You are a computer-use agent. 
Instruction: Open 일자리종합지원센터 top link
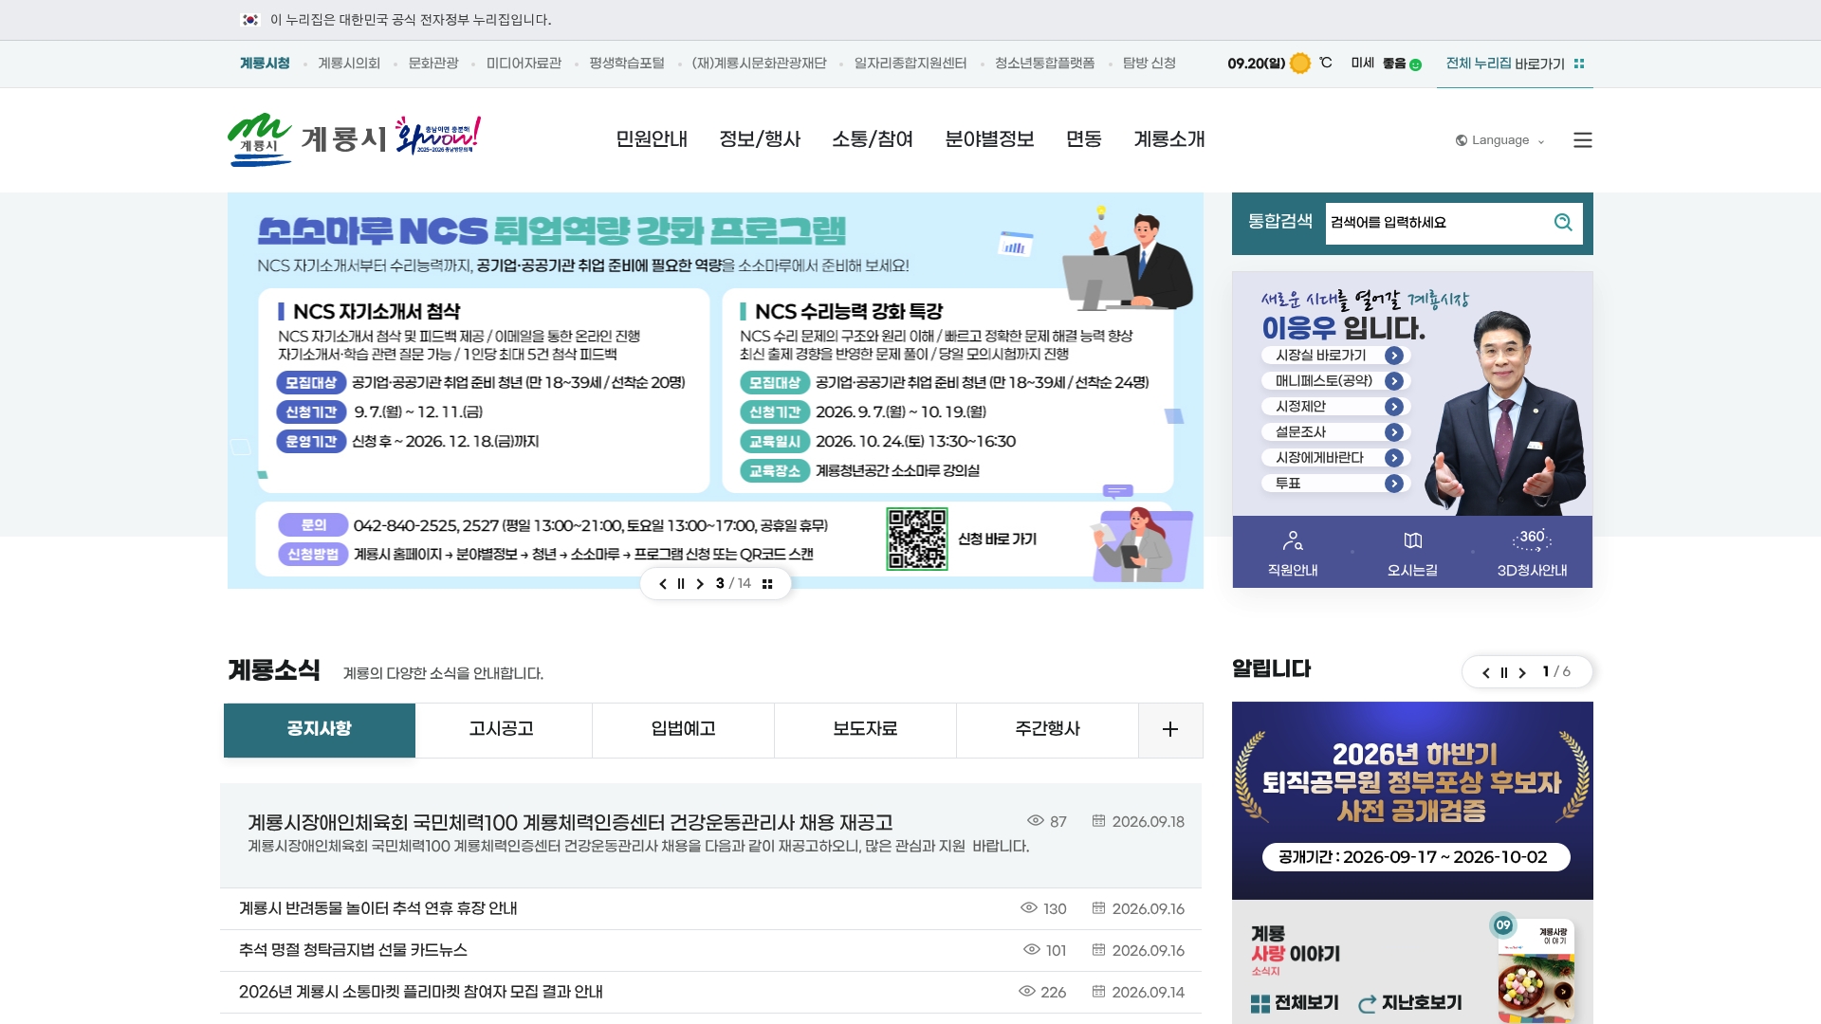pos(910,64)
